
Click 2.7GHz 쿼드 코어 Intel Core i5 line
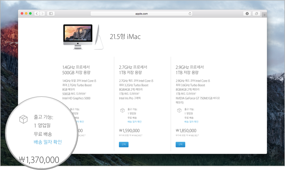[136, 81]
